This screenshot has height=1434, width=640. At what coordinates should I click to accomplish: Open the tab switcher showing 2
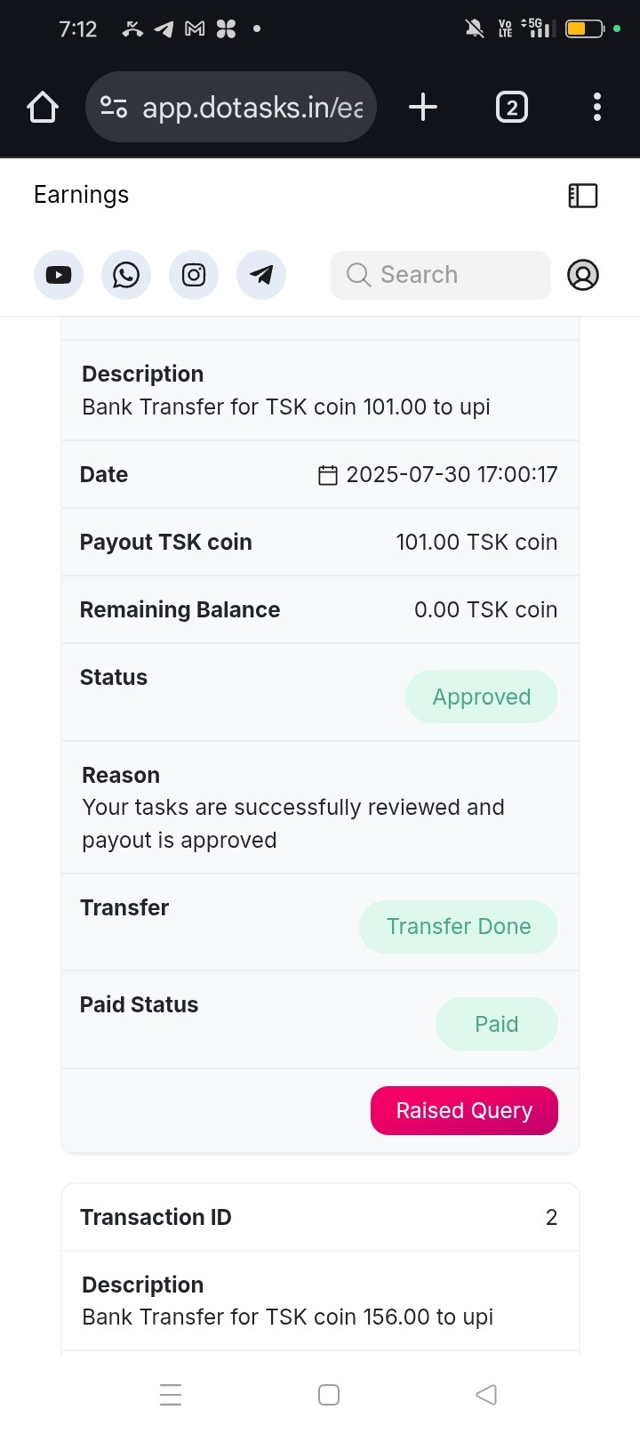511,108
